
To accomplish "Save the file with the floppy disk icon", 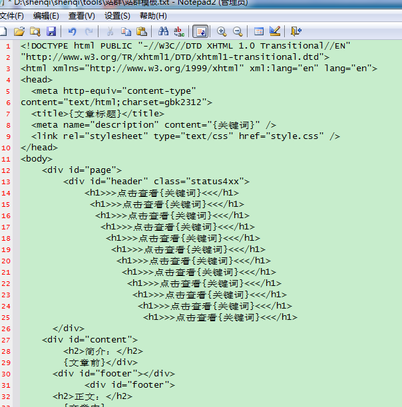I will [x=51, y=31].
